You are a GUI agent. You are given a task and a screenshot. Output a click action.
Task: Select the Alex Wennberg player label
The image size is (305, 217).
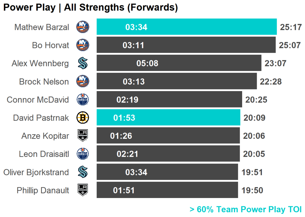[x=40, y=64]
